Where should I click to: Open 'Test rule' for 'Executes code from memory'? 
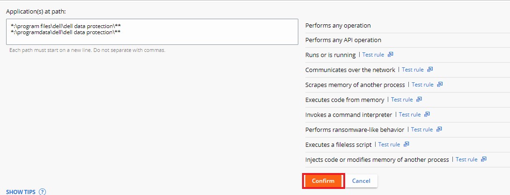click(402, 100)
